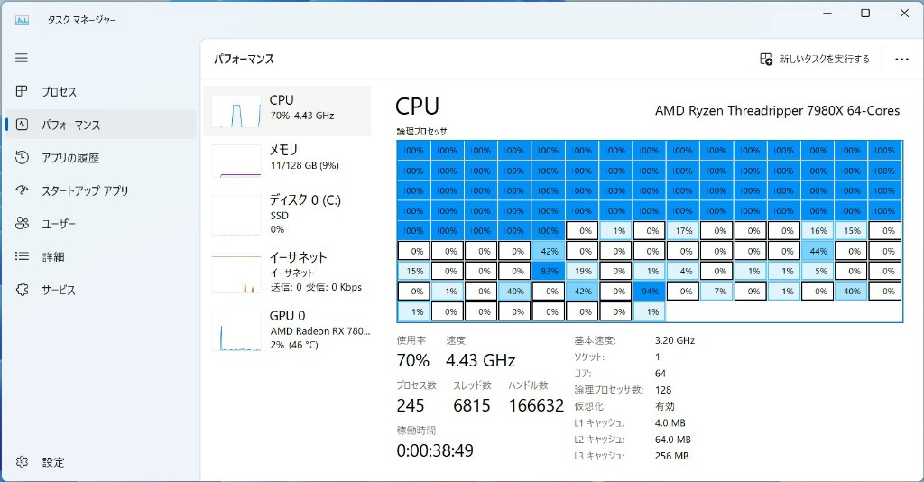This screenshot has height=482, width=924.
Task: Open the ユーザー page icon
Action: pyautogui.click(x=23, y=224)
